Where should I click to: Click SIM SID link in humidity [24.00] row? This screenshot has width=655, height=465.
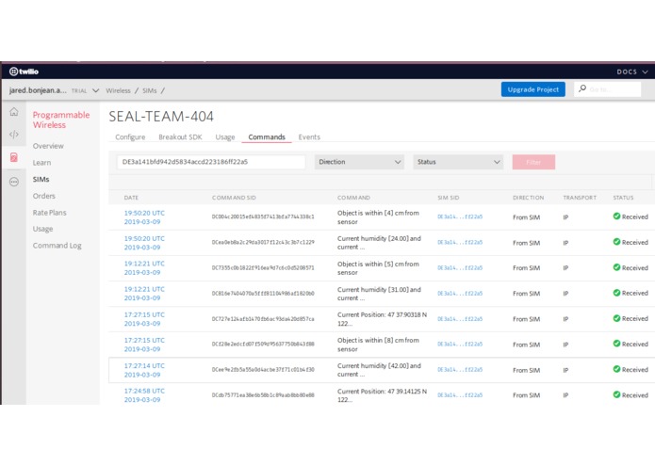click(460, 242)
